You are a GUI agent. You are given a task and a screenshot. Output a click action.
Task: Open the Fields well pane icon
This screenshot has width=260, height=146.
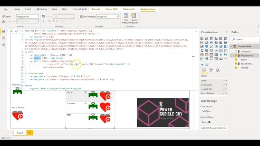[204, 71]
